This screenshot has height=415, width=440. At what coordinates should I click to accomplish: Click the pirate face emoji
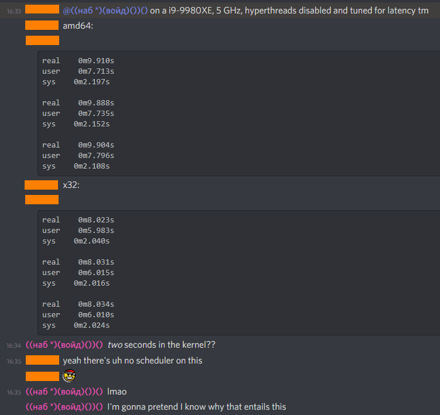[69, 376]
